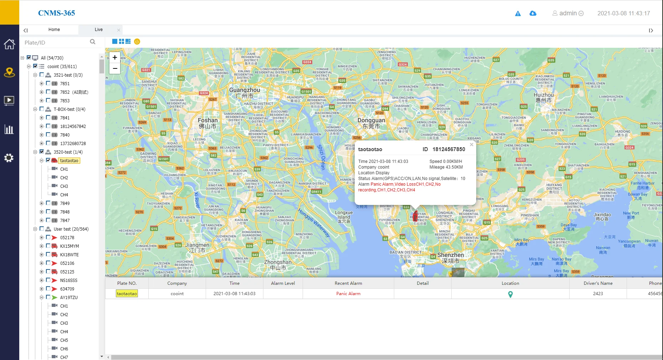This screenshot has width=663, height=360.
Task: Switch to the Live tab
Action: coord(99,30)
